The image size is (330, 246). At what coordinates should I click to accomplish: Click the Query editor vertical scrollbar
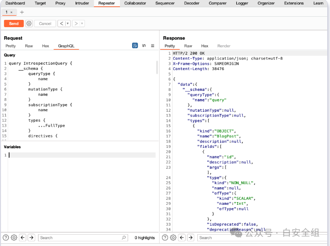pyautogui.click(x=157, y=67)
